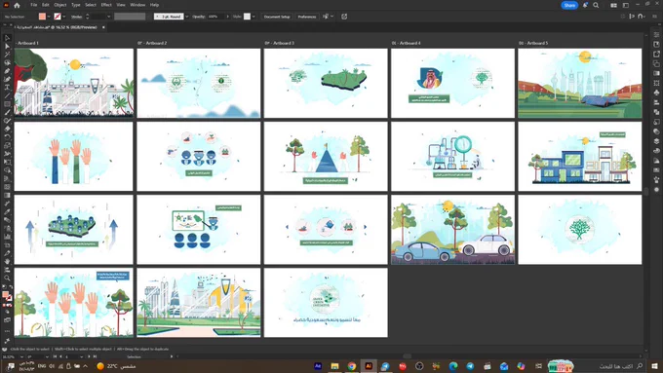This screenshot has width=663, height=373.
Task: Expand the Fill color dropdown arrow
Action: (49, 17)
